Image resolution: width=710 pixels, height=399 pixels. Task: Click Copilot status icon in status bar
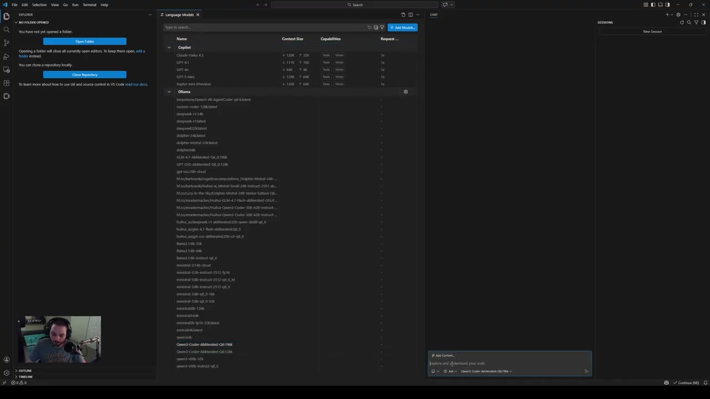coord(666,382)
